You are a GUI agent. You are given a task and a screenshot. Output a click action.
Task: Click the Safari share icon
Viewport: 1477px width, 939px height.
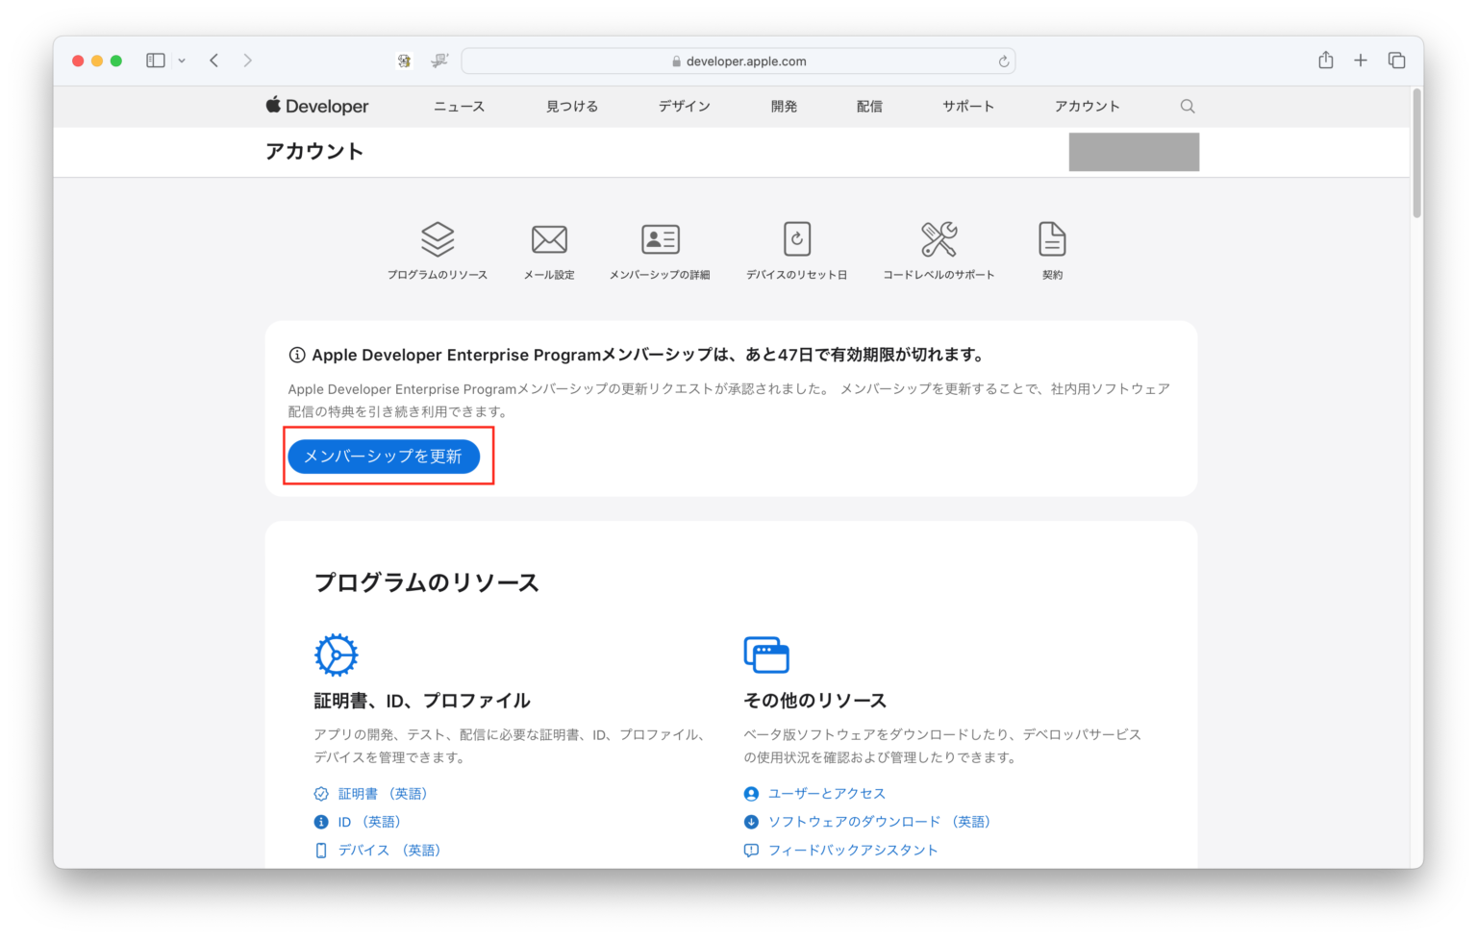(x=1325, y=60)
